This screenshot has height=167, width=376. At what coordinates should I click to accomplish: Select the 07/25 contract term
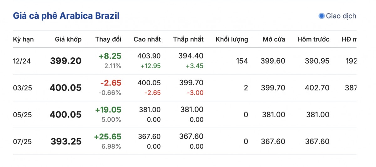pyautogui.click(x=23, y=142)
